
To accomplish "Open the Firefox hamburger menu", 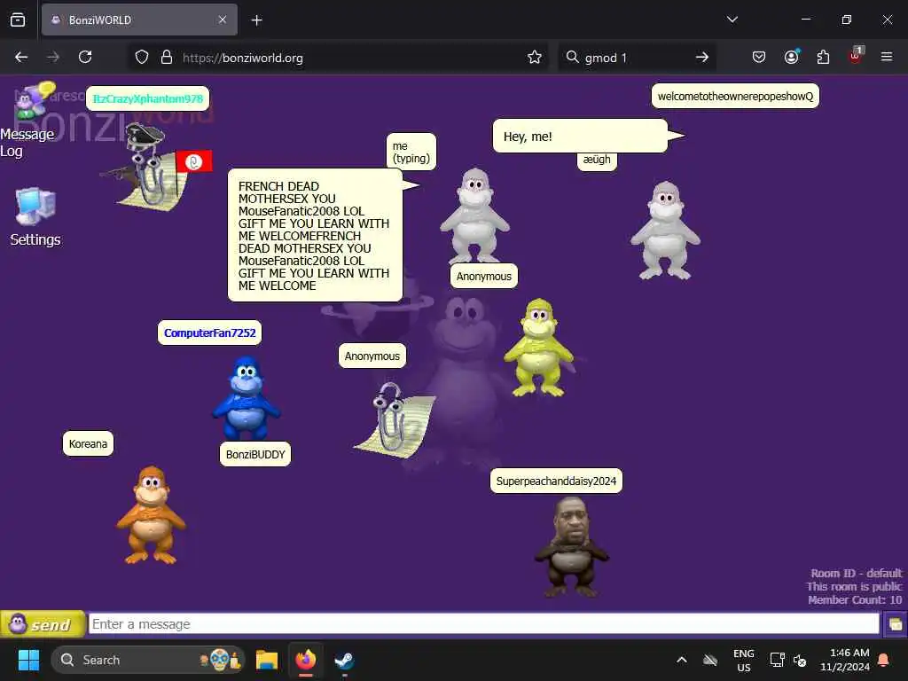I will (887, 57).
